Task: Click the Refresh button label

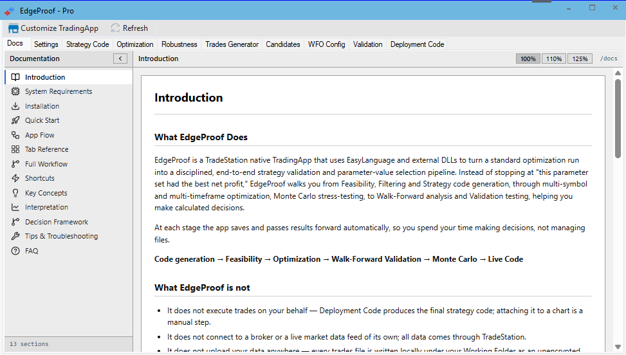Action: pos(135,28)
